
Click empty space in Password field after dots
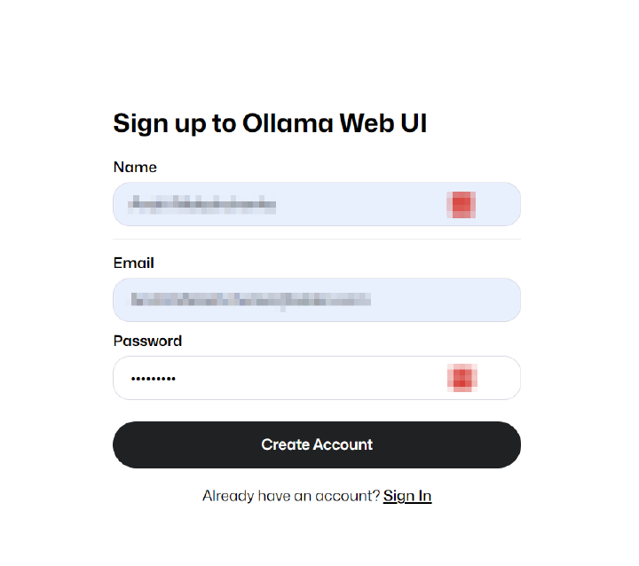pyautogui.click(x=311, y=379)
